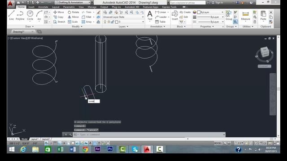Toggle the layer lock icon

(x=113, y=22)
